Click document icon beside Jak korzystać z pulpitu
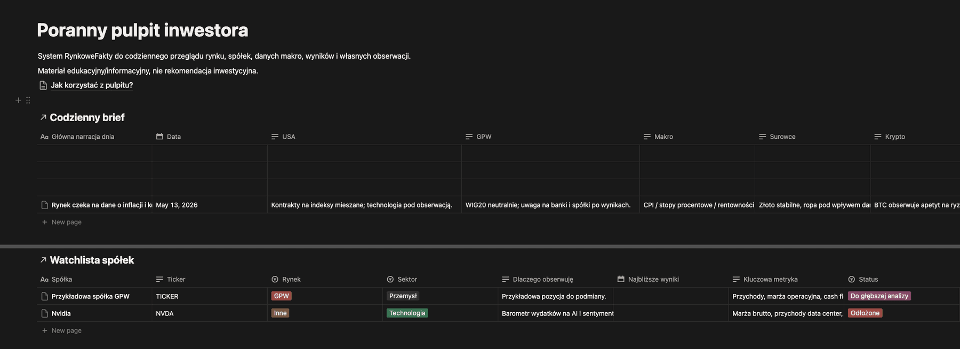The width and height of the screenshot is (960, 349). pos(43,85)
